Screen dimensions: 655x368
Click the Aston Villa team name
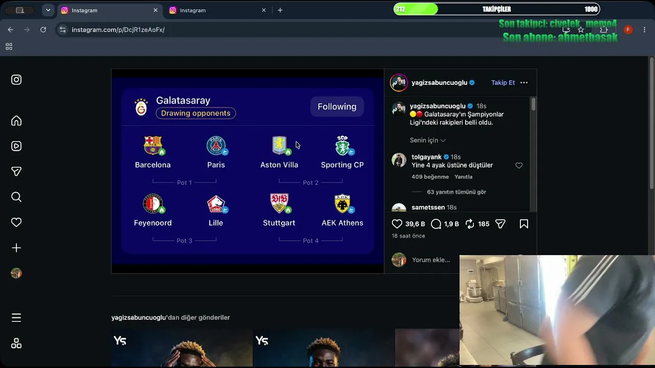(x=279, y=165)
